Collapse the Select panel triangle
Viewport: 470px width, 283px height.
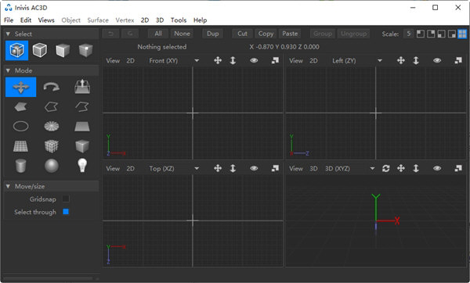8,34
